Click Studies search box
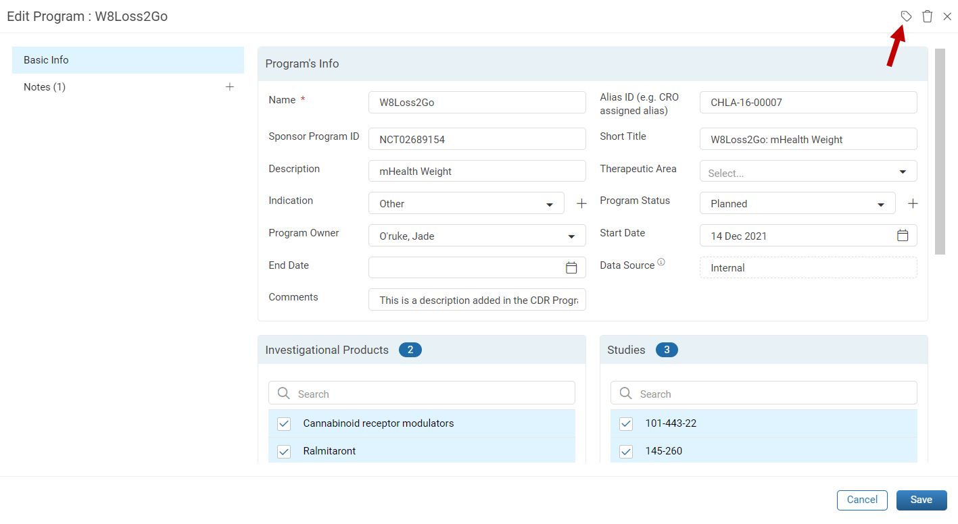This screenshot has height=524, width=958. (x=763, y=393)
